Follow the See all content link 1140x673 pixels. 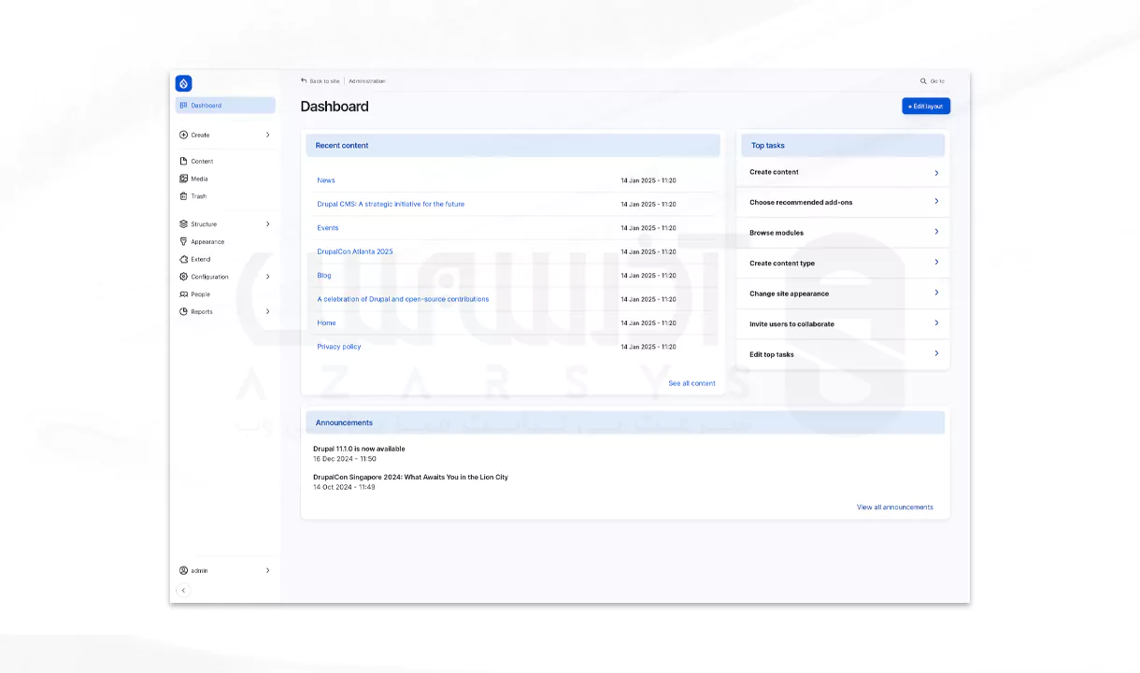[x=691, y=383]
